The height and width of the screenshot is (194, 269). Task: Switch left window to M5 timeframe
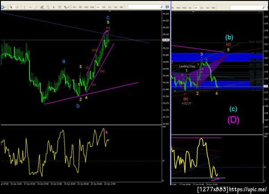80,7
